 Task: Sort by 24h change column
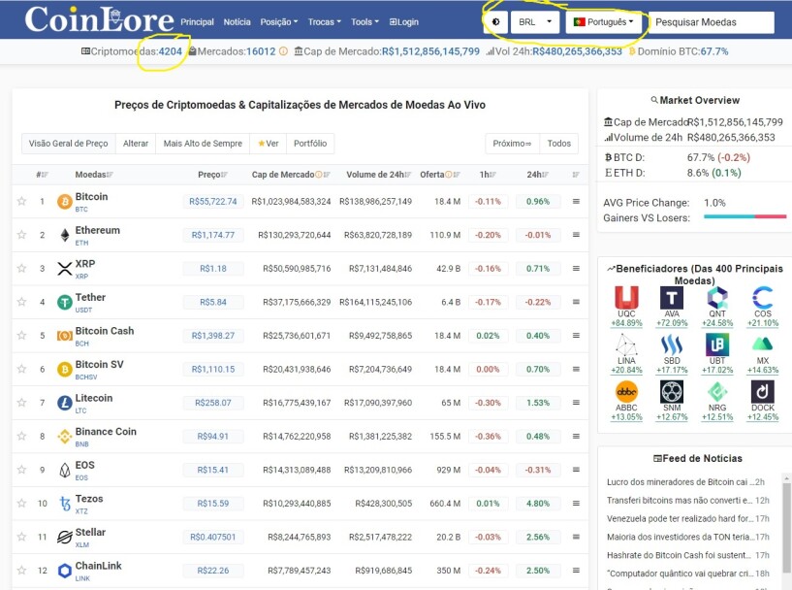[537, 175]
